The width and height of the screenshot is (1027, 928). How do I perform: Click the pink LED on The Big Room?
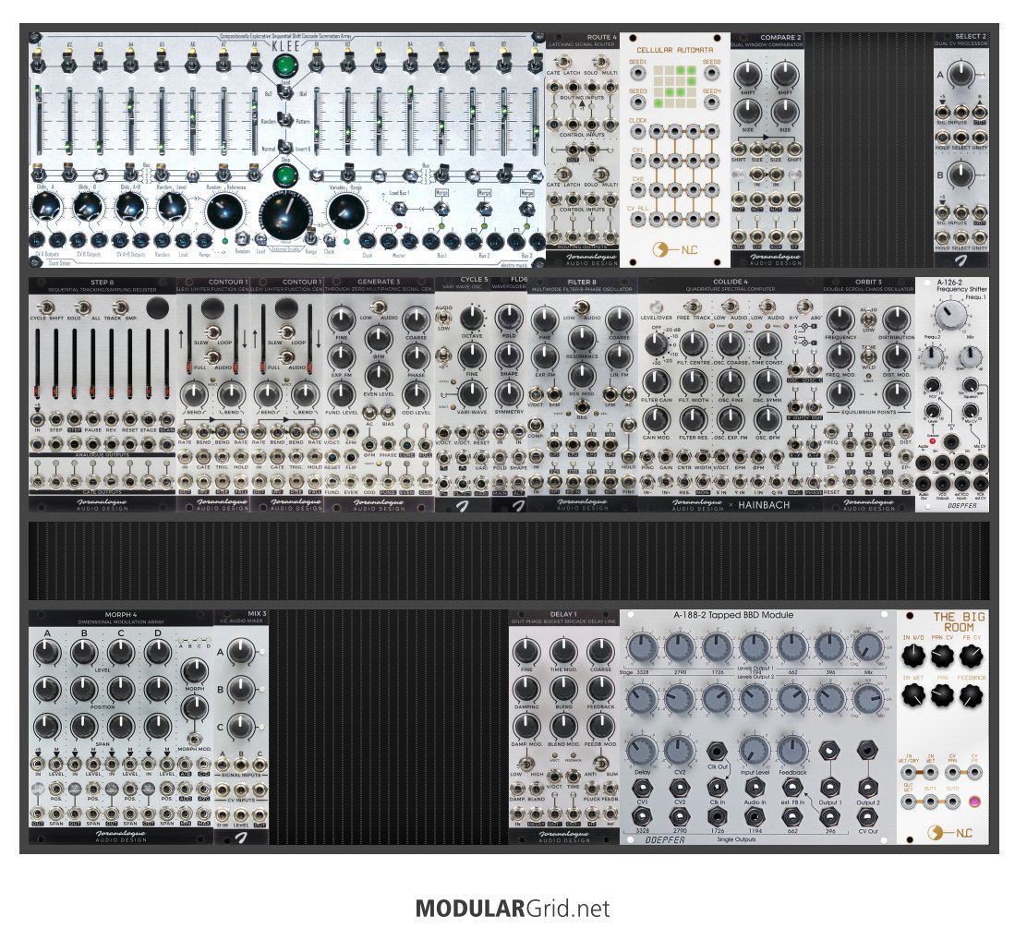tap(975, 801)
